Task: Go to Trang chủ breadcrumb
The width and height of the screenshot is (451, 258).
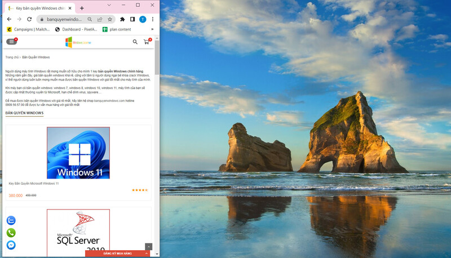Action: click(x=12, y=57)
